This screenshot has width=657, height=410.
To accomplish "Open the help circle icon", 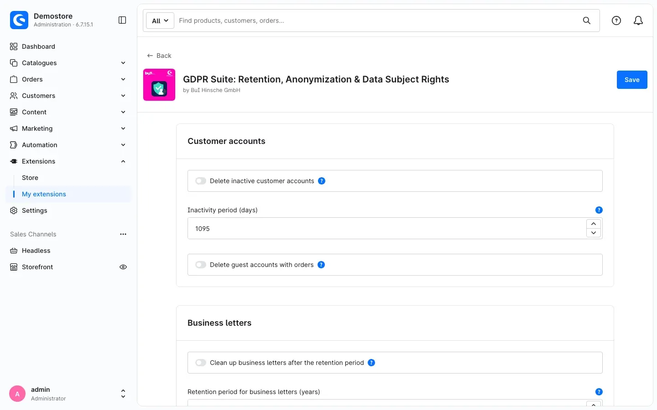I will 616,20.
